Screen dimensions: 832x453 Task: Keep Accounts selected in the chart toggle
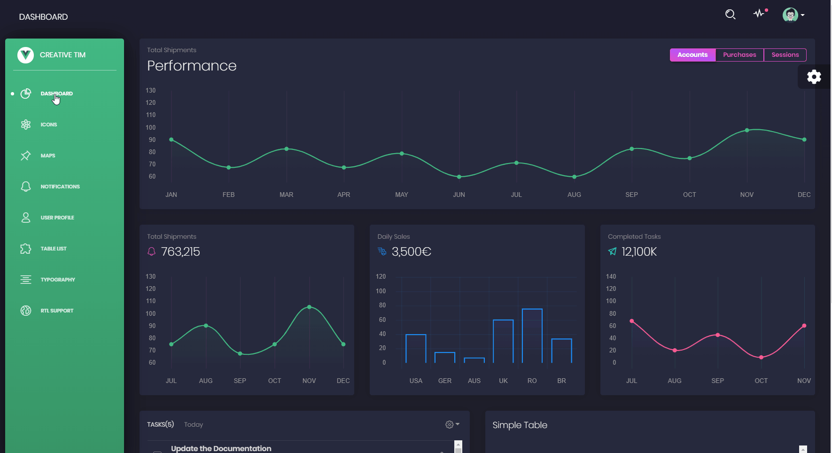[692, 55]
